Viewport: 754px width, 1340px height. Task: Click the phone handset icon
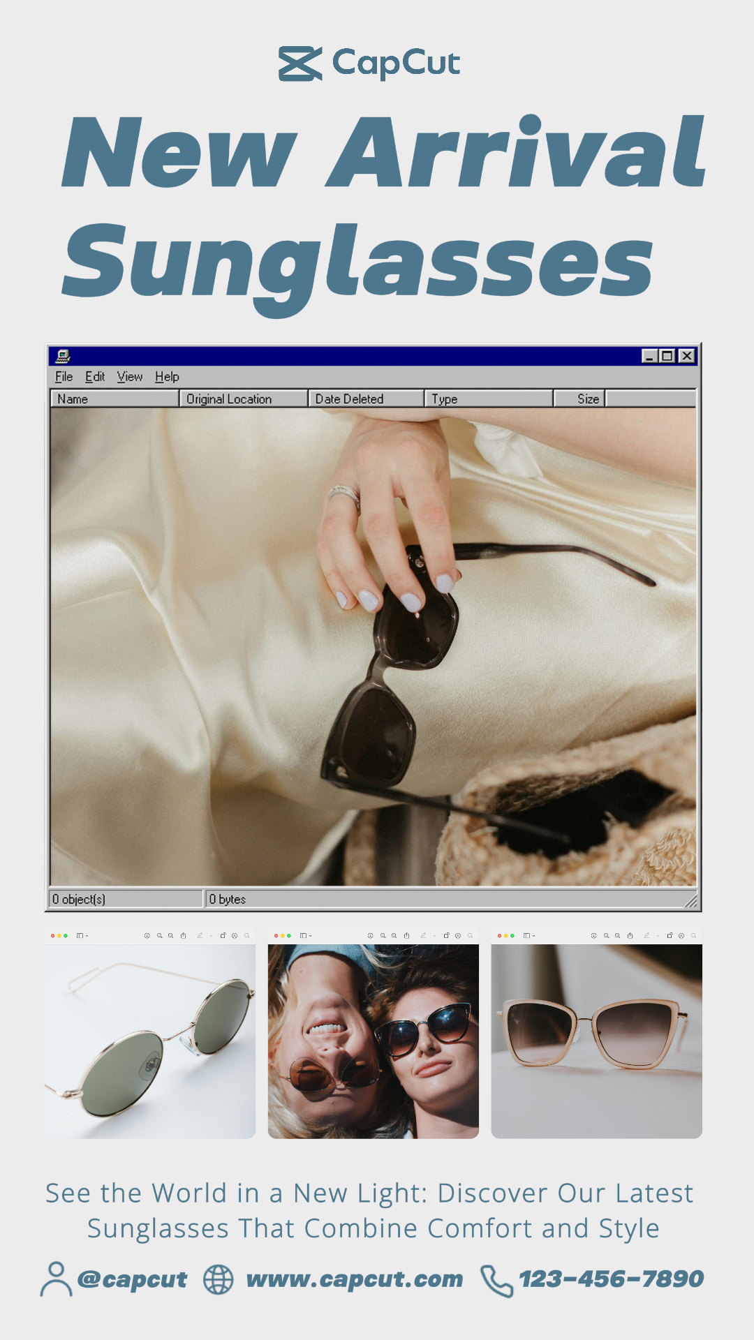click(497, 1281)
